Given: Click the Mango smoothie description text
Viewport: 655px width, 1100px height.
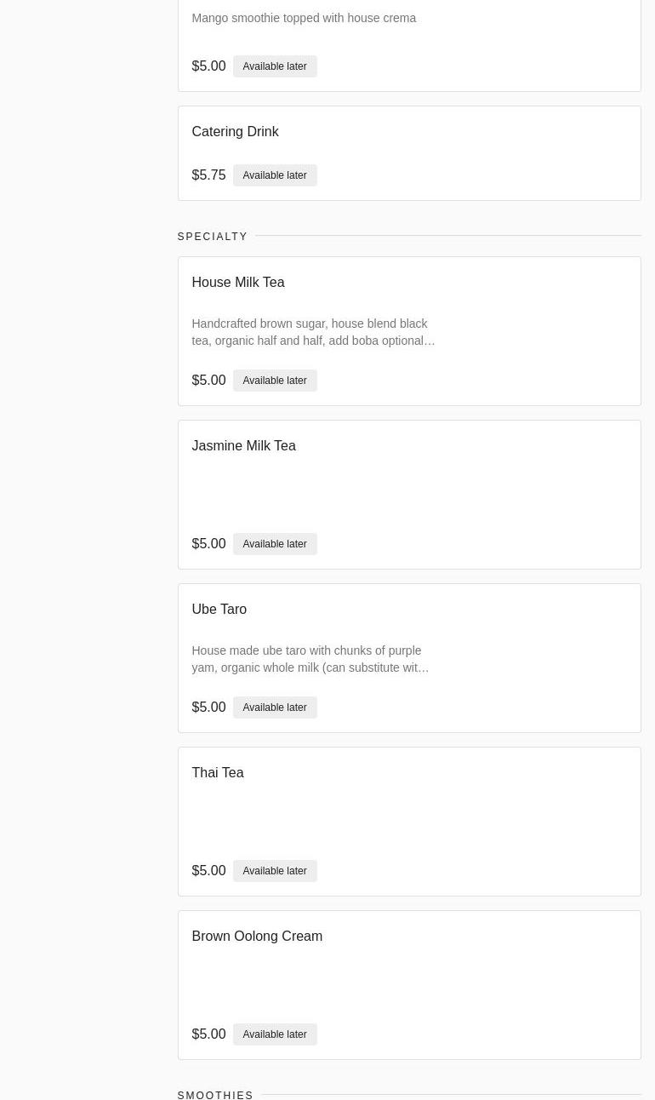Looking at the screenshot, I should [304, 18].
